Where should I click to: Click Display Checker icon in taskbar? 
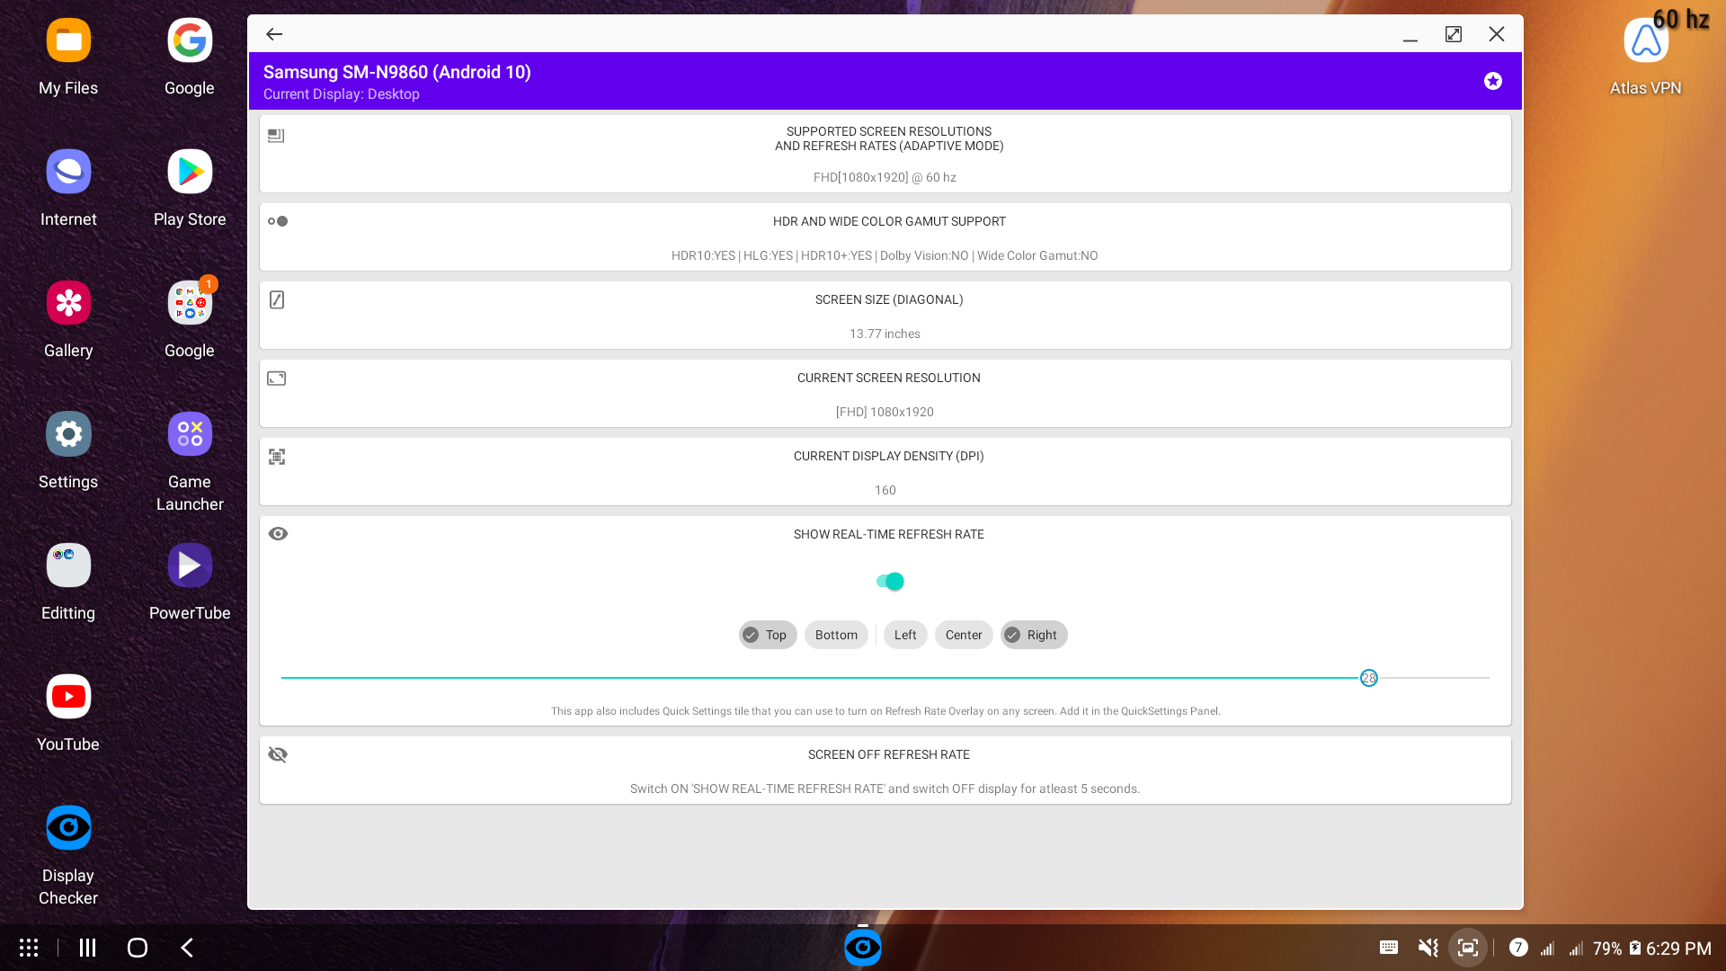click(x=863, y=948)
